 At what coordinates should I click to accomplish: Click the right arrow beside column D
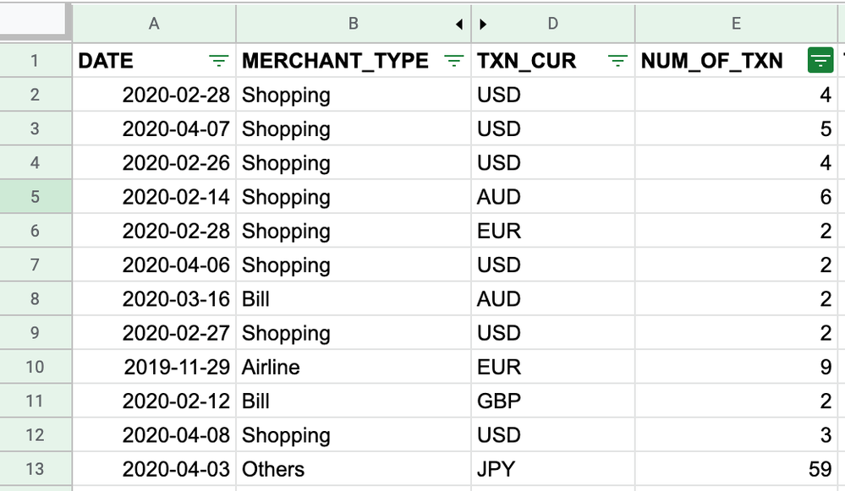483,25
